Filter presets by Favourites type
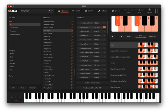The height and width of the screenshot is (112, 168). 13,31
